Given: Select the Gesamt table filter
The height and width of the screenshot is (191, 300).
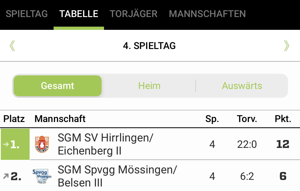Looking at the screenshot, I should point(58,86).
